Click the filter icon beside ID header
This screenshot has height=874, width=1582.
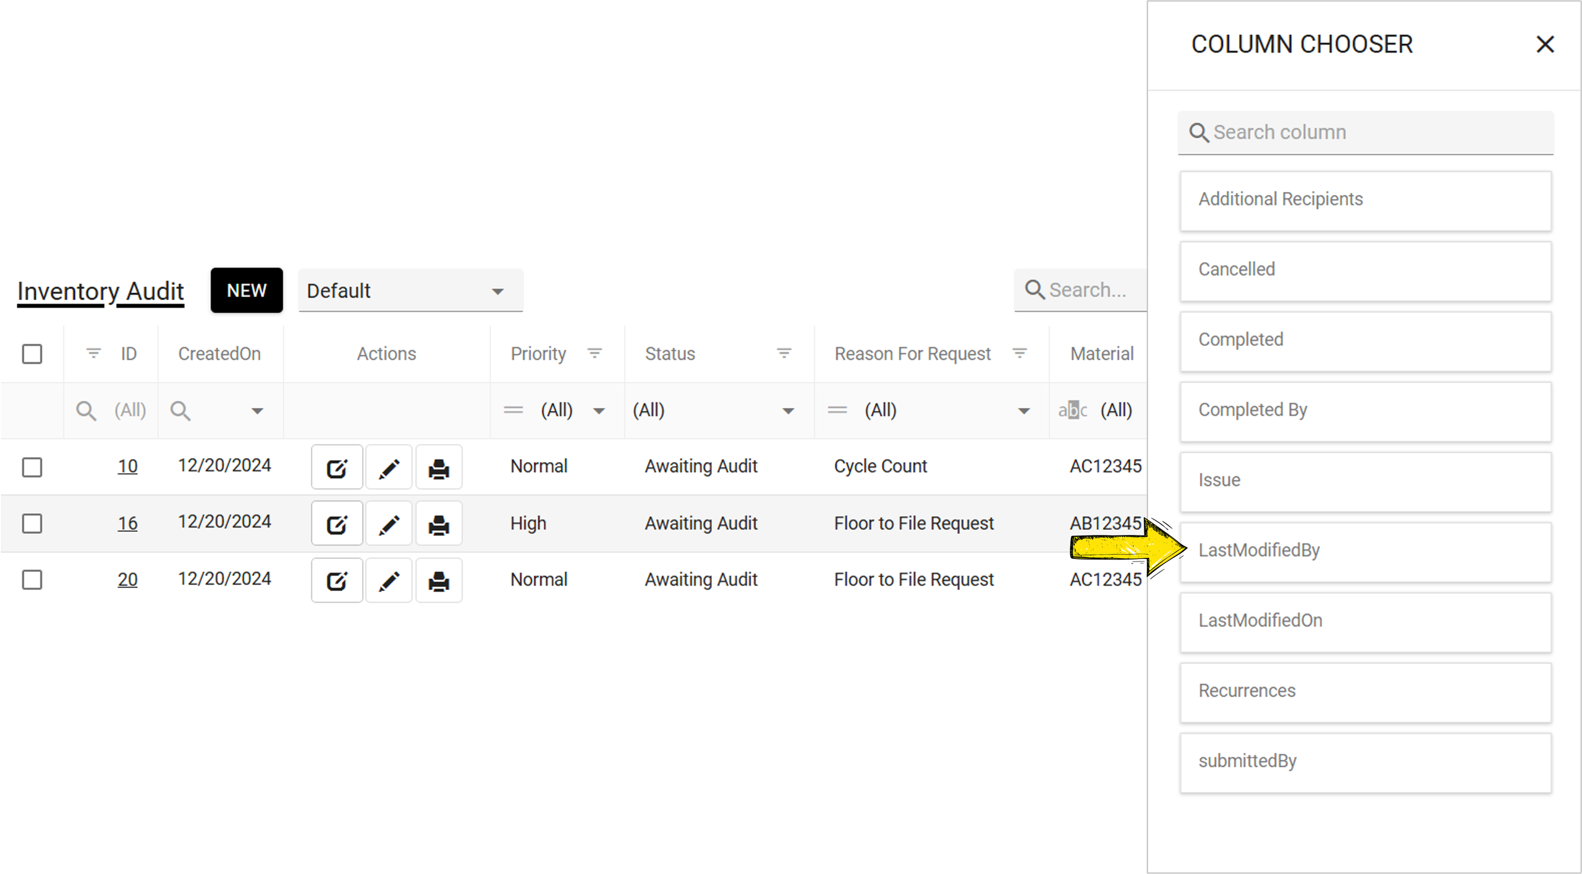point(93,353)
